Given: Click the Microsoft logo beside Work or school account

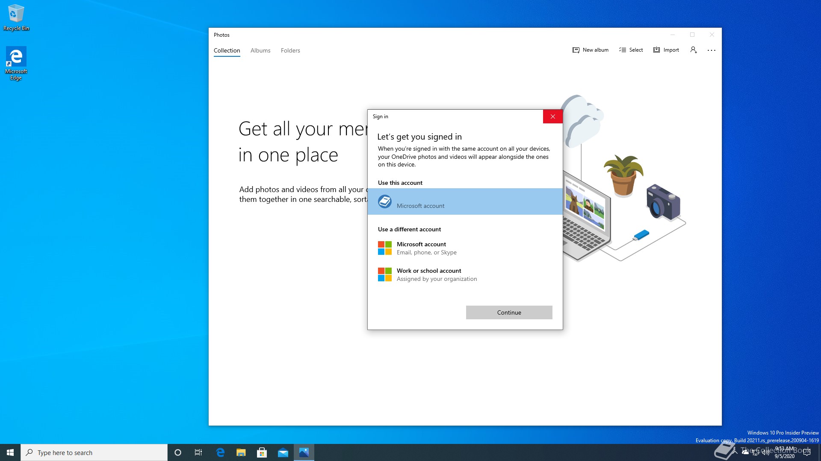Looking at the screenshot, I should coord(385,274).
